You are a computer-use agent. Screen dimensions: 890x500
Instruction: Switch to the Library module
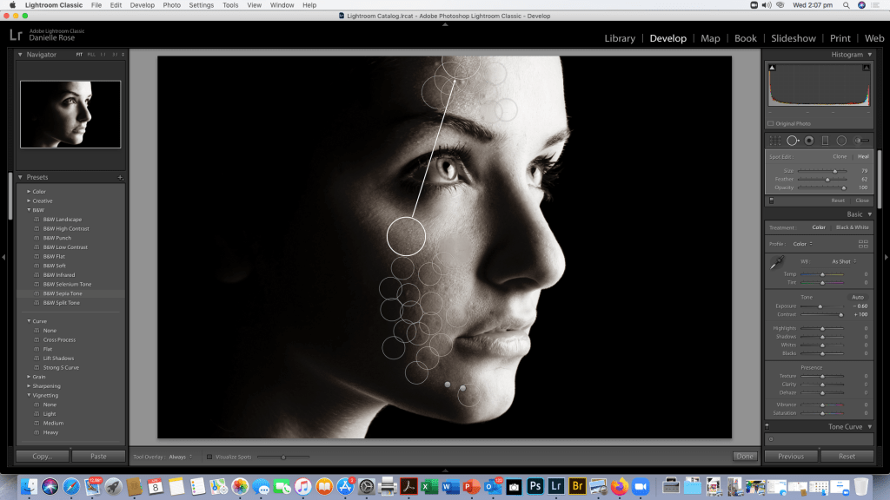point(619,38)
